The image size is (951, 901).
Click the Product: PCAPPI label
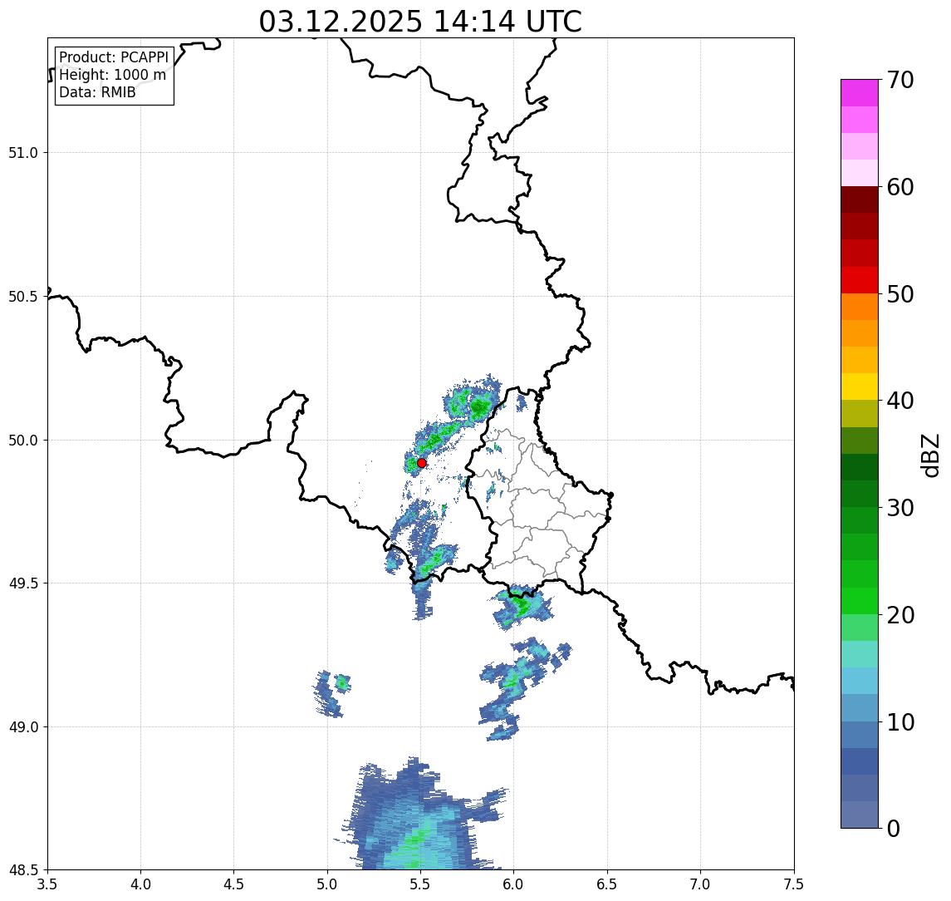click(114, 57)
